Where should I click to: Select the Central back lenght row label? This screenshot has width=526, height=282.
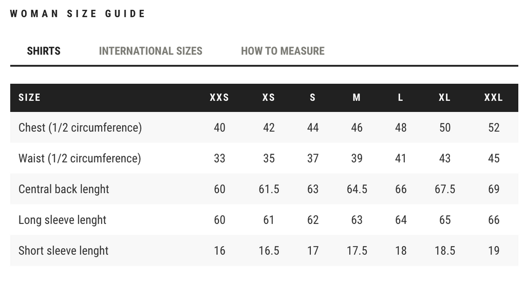[x=64, y=189]
